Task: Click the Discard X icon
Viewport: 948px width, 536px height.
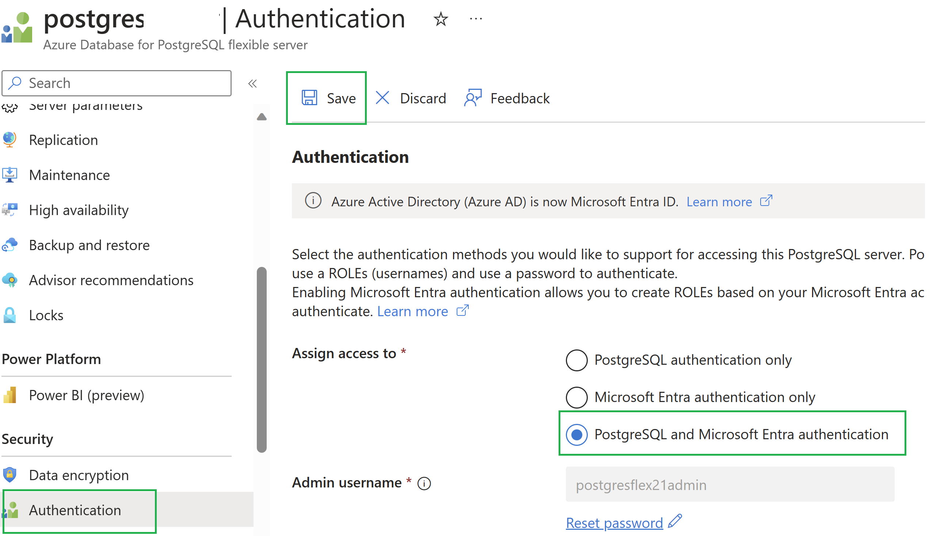Action: tap(382, 98)
